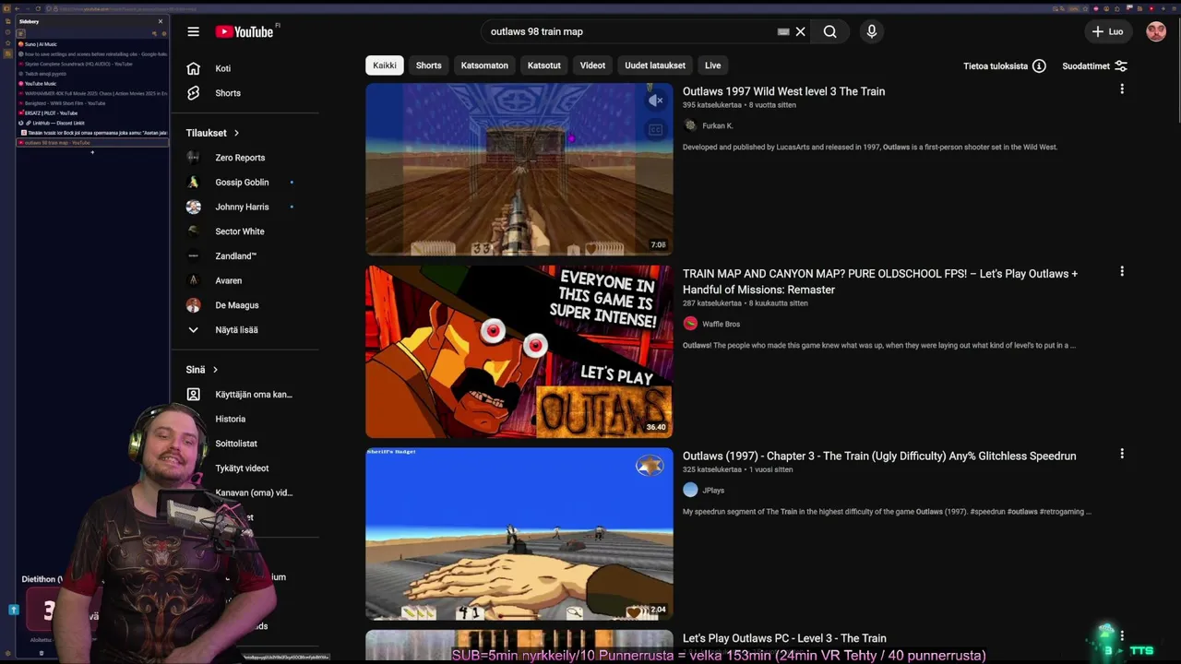Click the JPlays channel avatar

[x=690, y=490]
